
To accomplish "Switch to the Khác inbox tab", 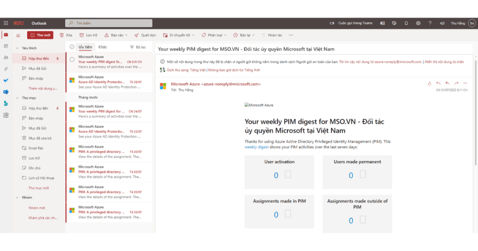I will (103, 47).
